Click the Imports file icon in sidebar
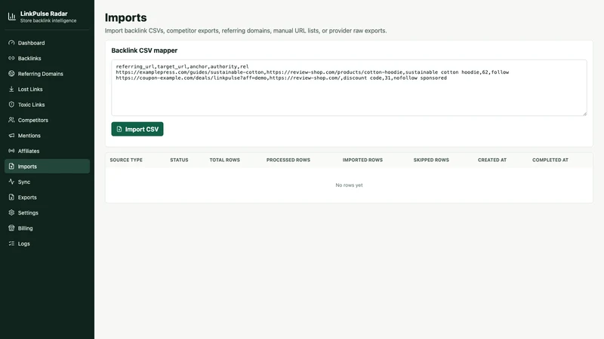Screen dimensions: 604x339 click(11, 166)
